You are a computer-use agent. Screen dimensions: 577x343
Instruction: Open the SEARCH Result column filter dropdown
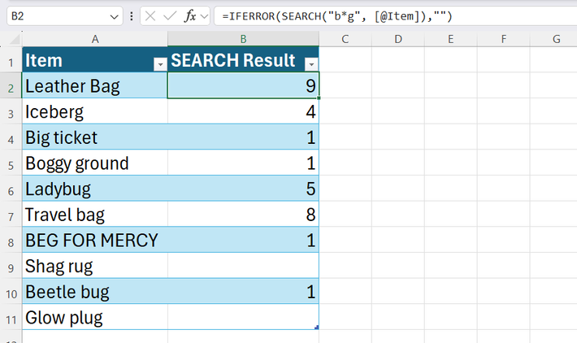(311, 64)
